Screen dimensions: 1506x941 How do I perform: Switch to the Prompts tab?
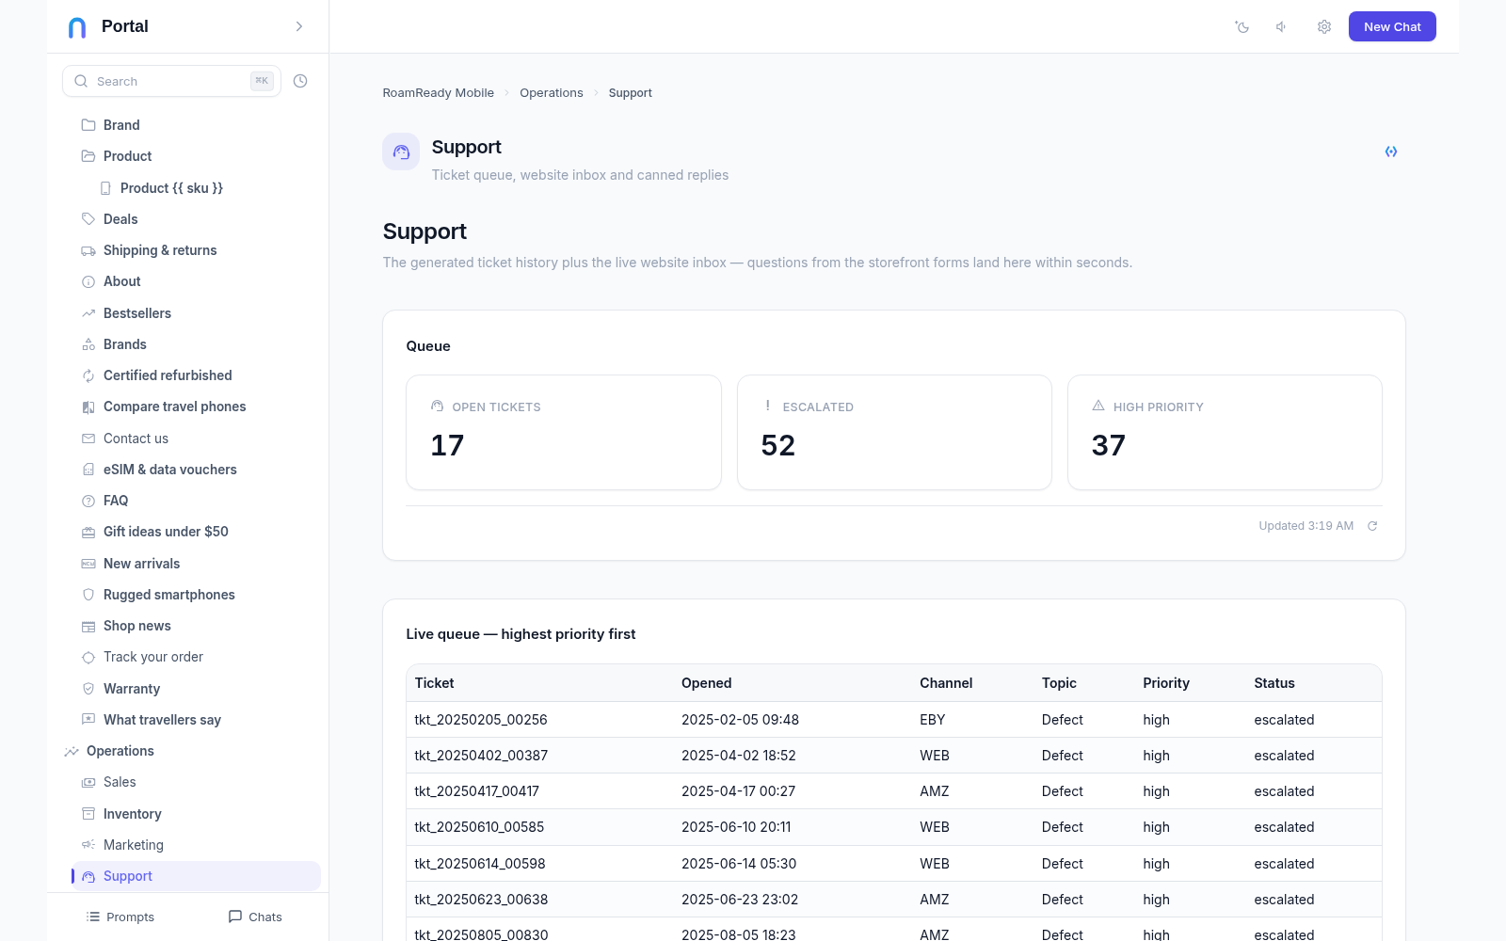120,917
